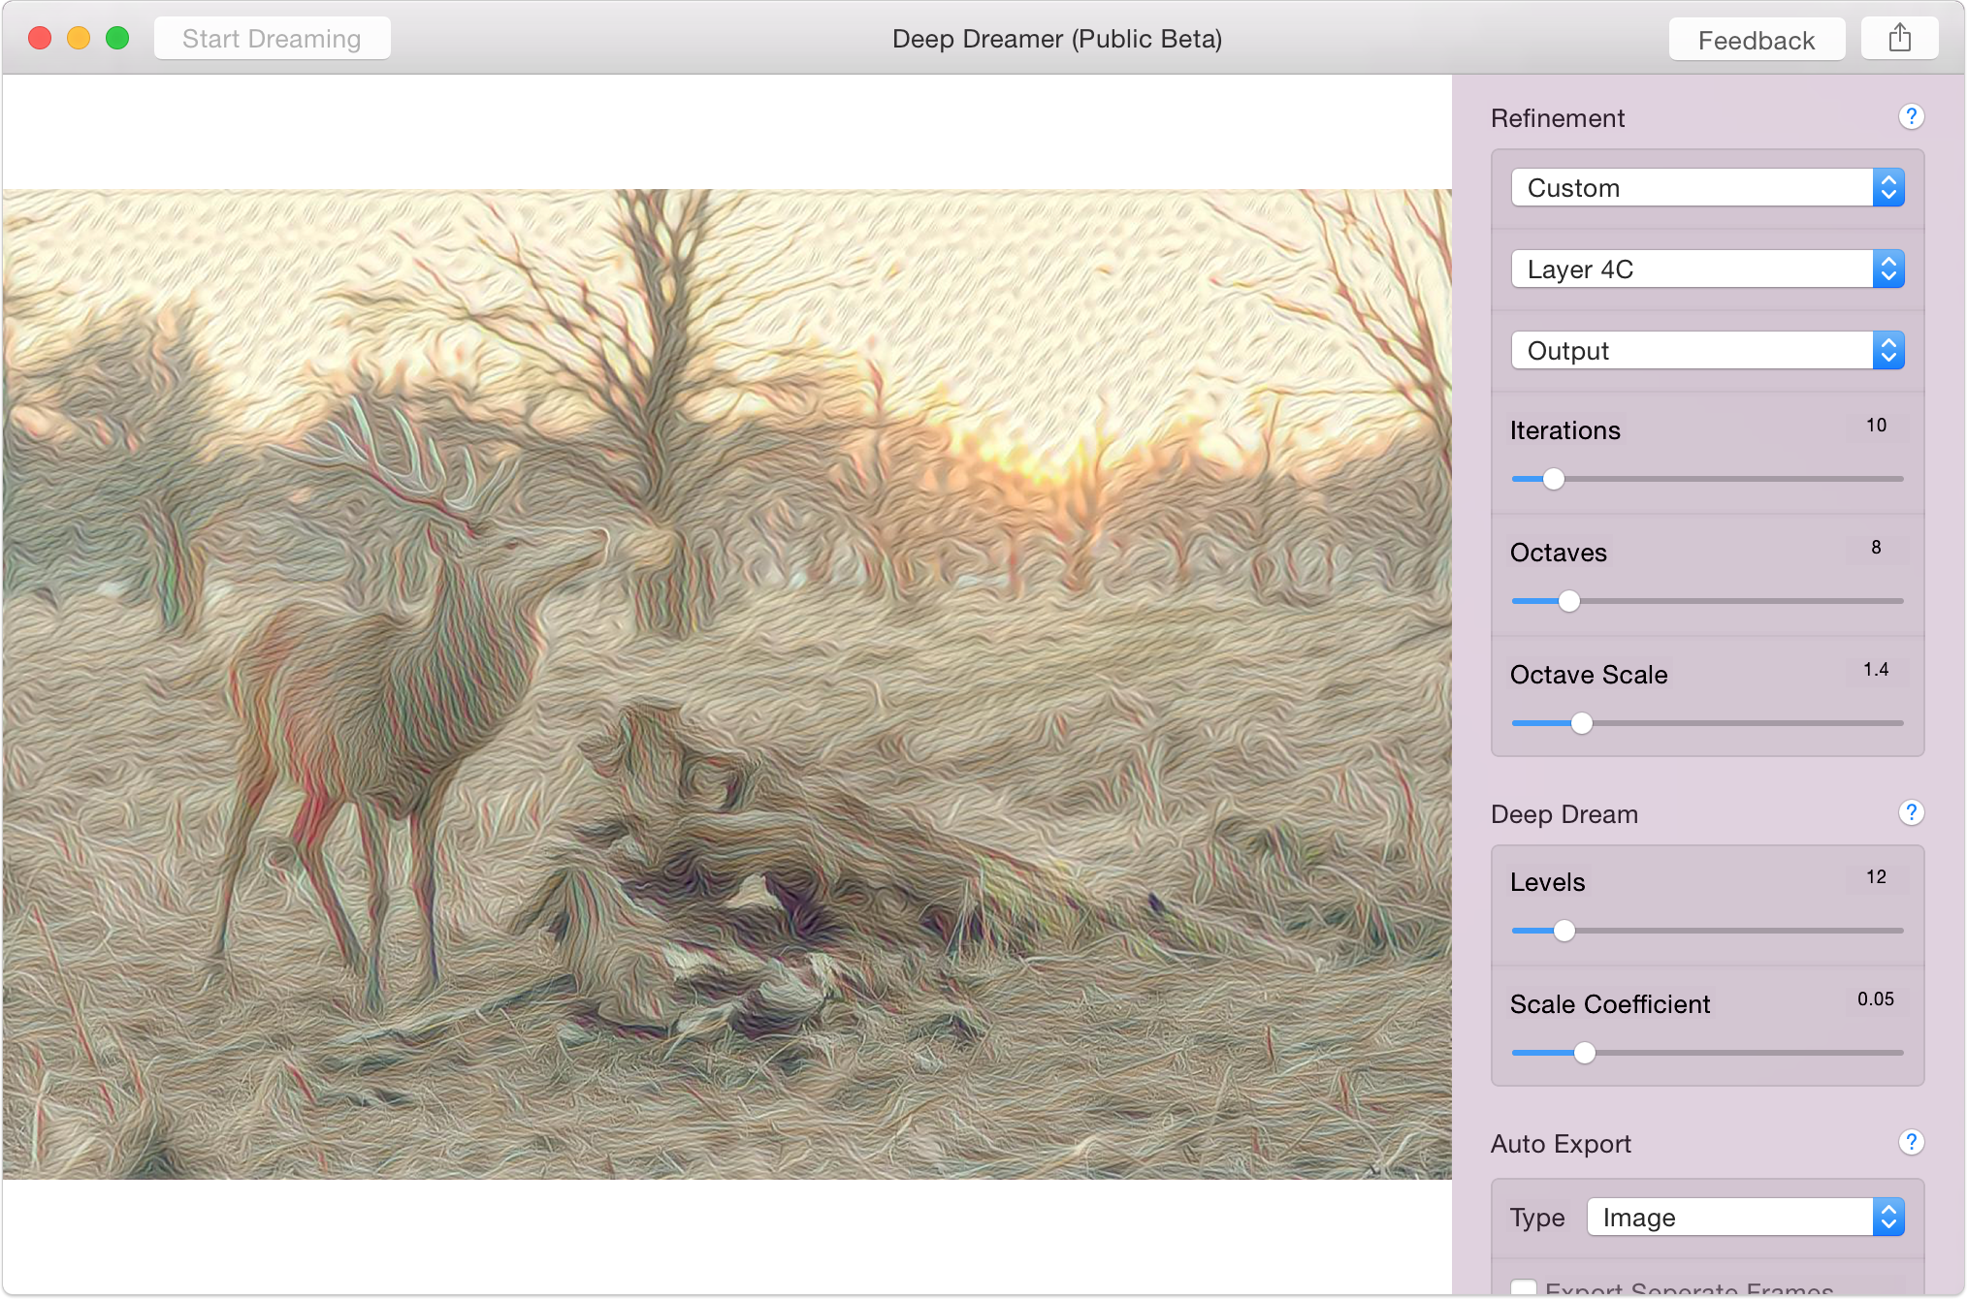The width and height of the screenshot is (1967, 1299).
Task: Toggle the Export Separate Frames checkbox
Action: tap(1524, 1289)
